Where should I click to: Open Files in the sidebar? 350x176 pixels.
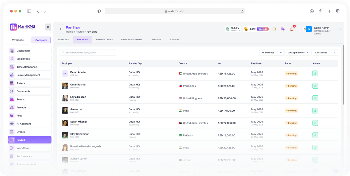pos(30,116)
